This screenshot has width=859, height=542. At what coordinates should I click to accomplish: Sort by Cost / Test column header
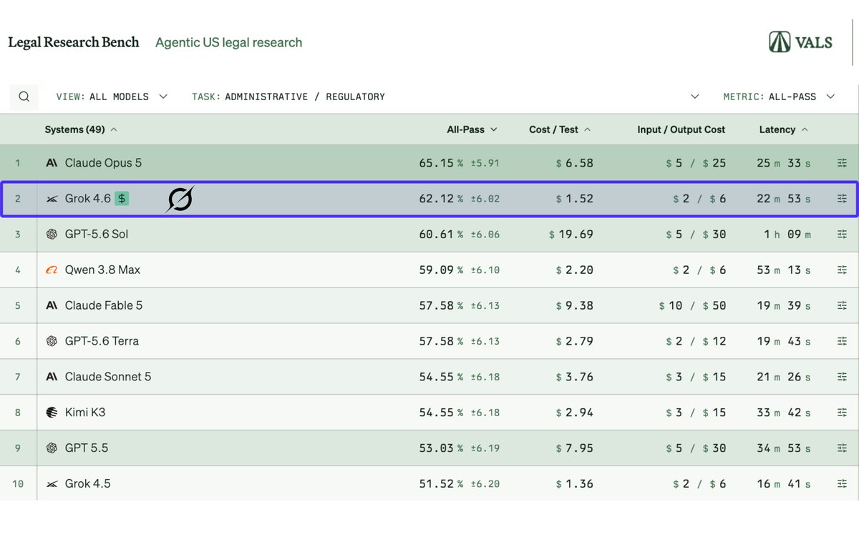[x=560, y=129]
